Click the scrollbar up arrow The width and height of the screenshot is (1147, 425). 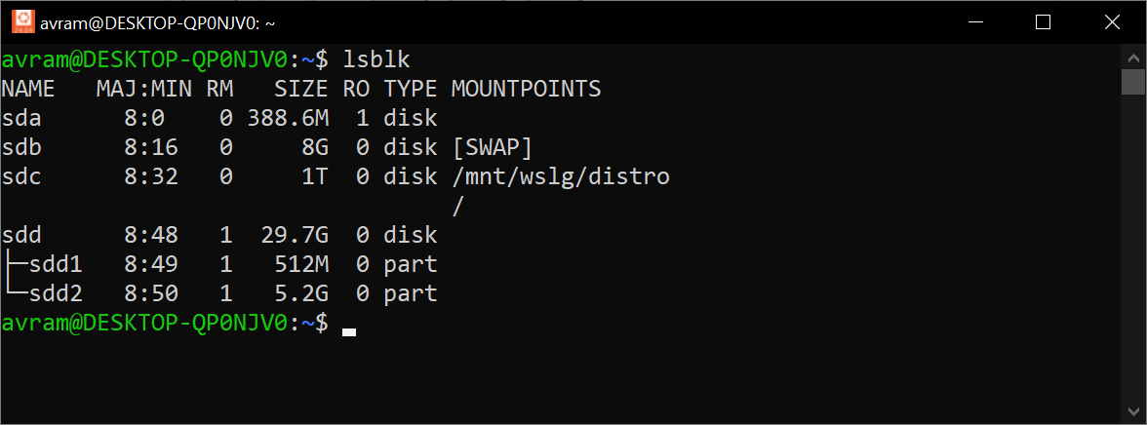(x=1133, y=57)
